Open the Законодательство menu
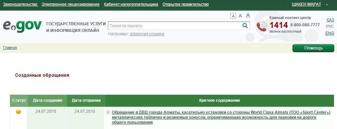Image resolution: width=337 pixels, height=129 pixels. [x=20, y=4]
